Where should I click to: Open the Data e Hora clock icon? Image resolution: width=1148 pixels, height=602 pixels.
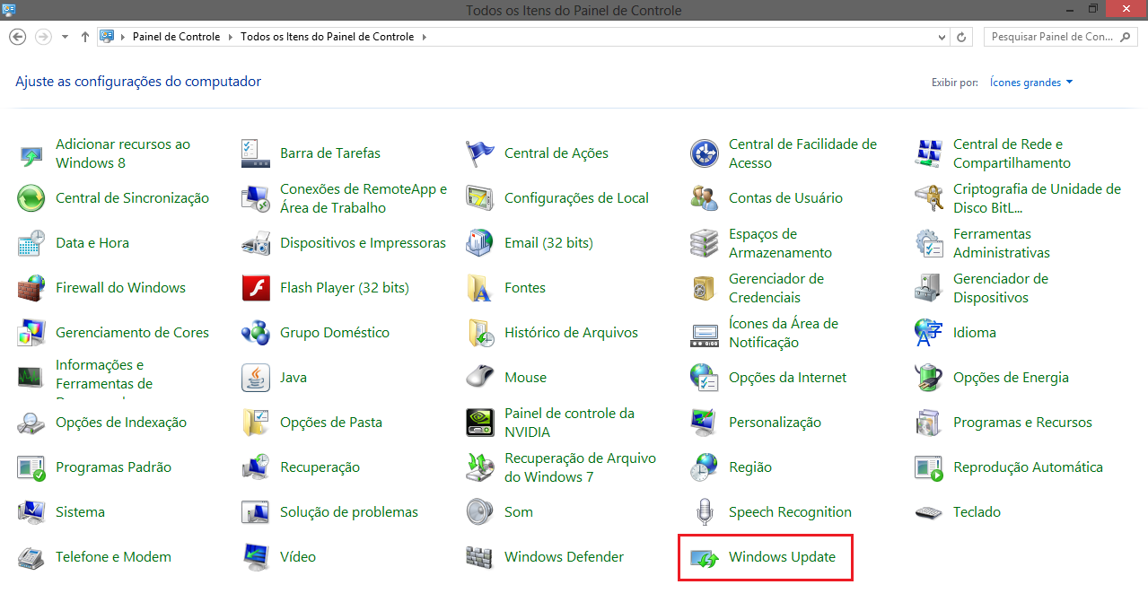(x=31, y=243)
